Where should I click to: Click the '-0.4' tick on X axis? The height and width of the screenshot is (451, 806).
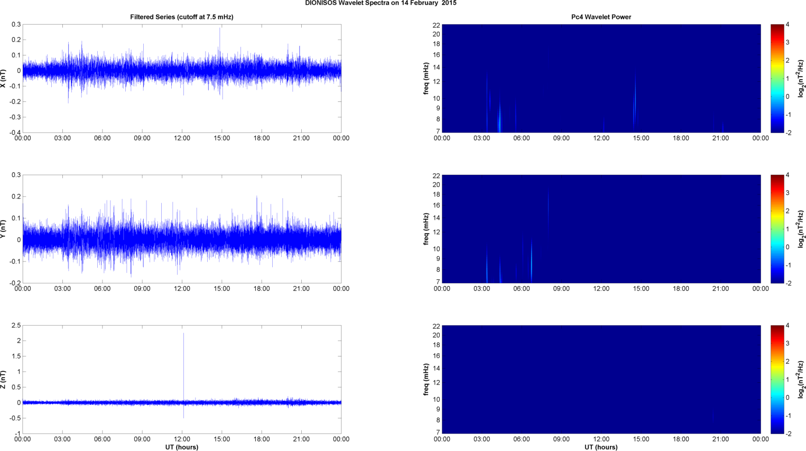pos(15,133)
